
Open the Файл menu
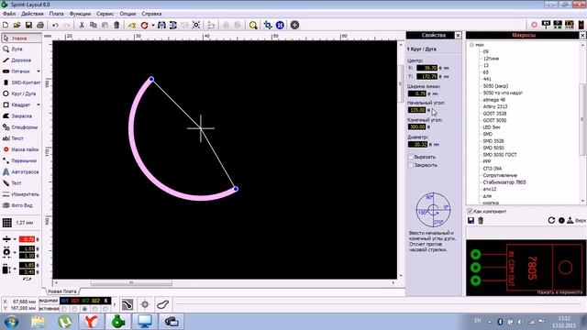tap(9, 14)
